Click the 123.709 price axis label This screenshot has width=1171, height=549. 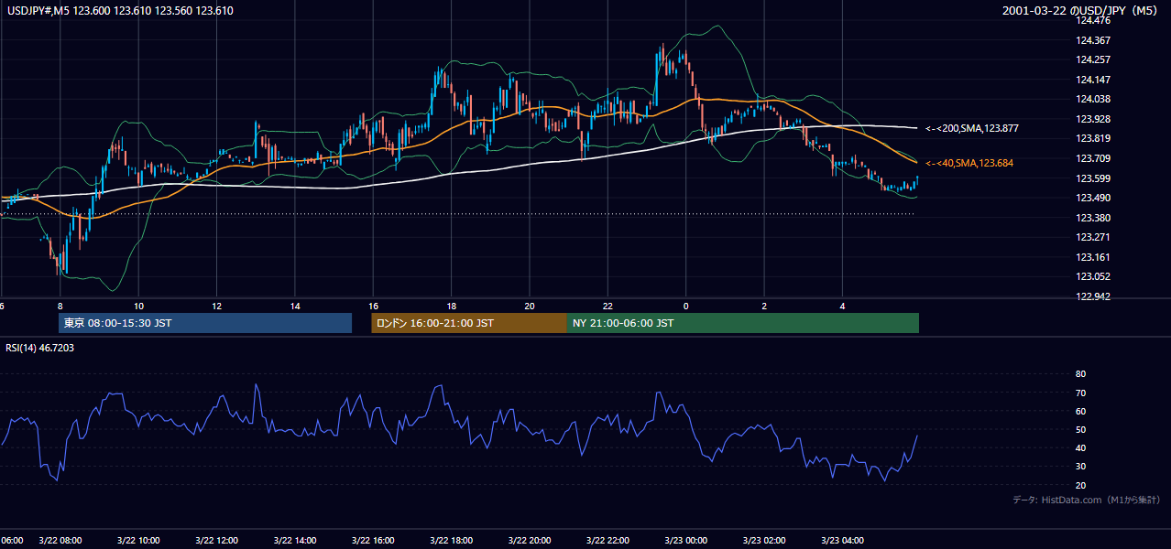tap(1092, 158)
